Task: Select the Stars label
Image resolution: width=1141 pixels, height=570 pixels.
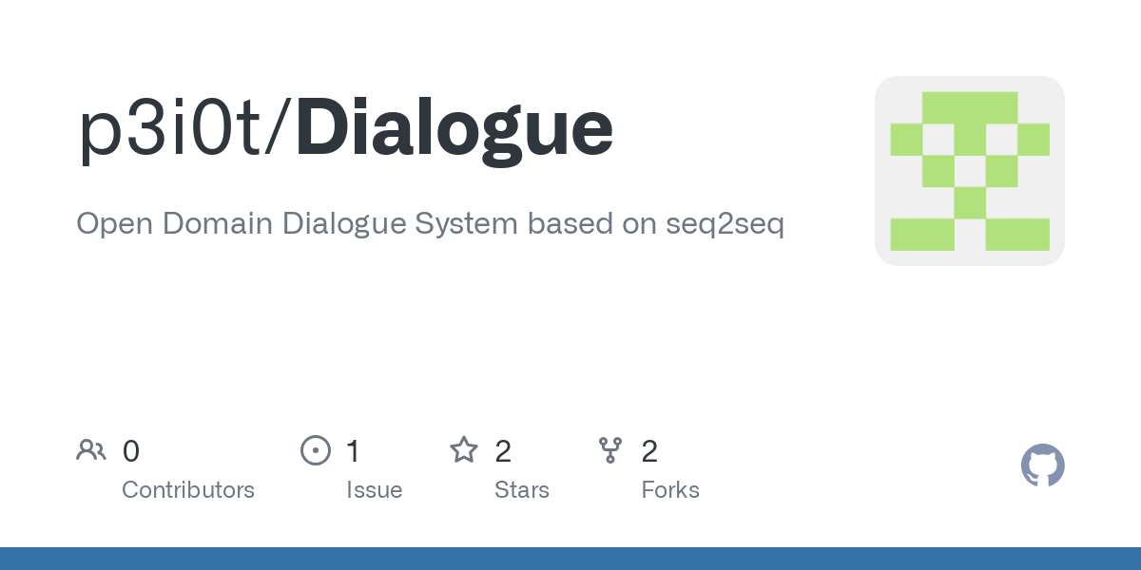Action: pos(522,490)
